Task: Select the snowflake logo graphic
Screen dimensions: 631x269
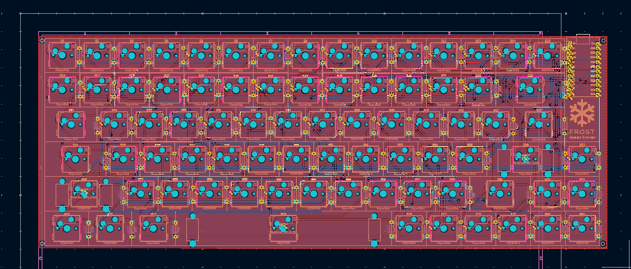Action: [582, 114]
